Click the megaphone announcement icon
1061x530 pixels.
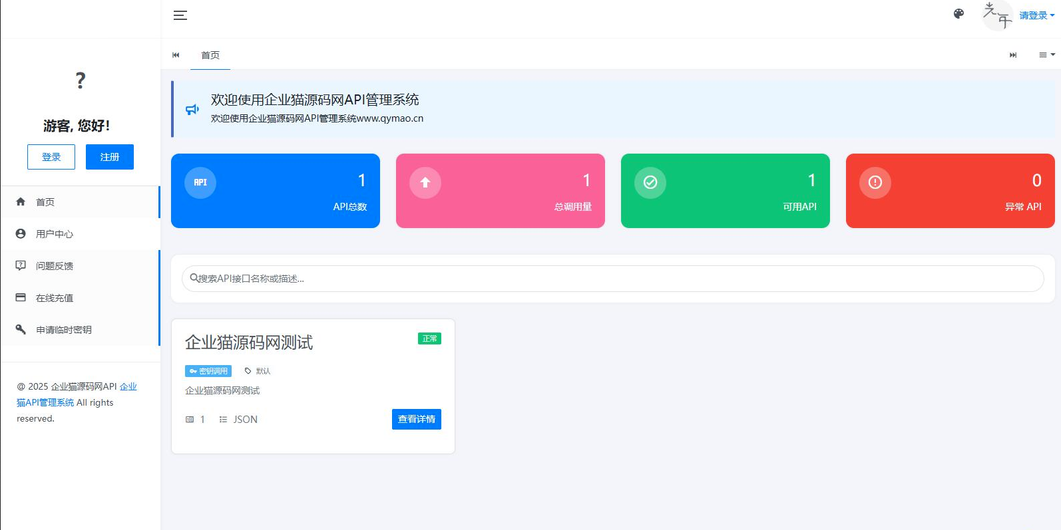point(192,109)
